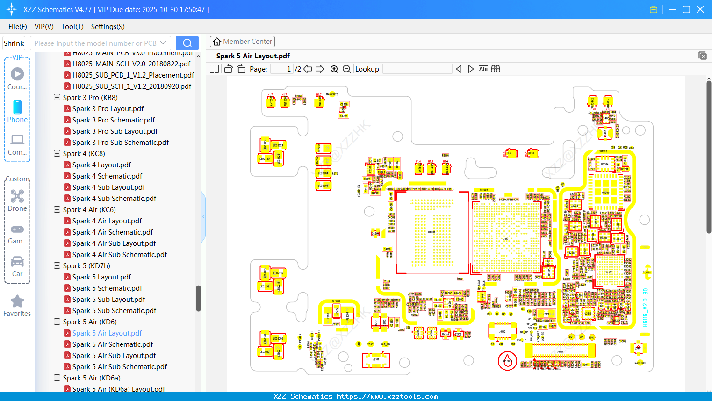The width and height of the screenshot is (712, 401).
Task: Click the Favorites star in the sidebar
Action: [x=17, y=301]
